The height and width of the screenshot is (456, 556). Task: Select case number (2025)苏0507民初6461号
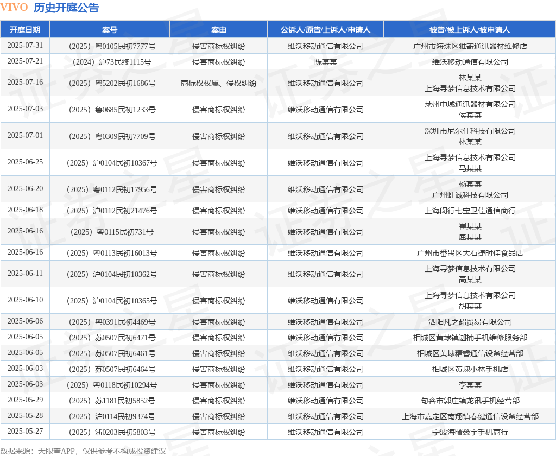pos(112,354)
